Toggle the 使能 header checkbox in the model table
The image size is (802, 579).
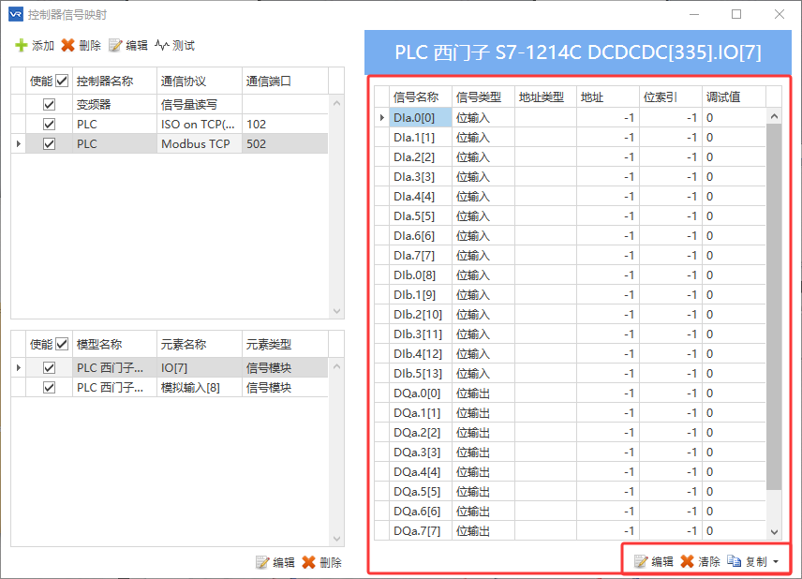pyautogui.click(x=62, y=344)
